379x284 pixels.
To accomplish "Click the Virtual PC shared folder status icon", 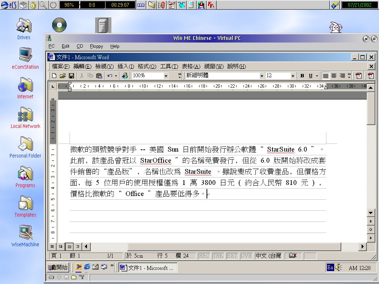I will tap(74, 277).
